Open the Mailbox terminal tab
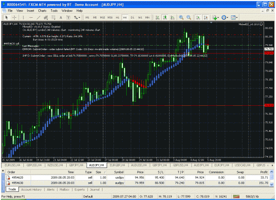 [x=64, y=189]
